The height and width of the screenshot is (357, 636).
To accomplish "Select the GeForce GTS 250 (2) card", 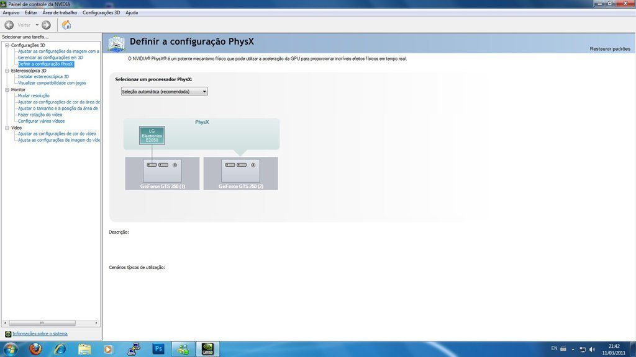I will point(240,174).
